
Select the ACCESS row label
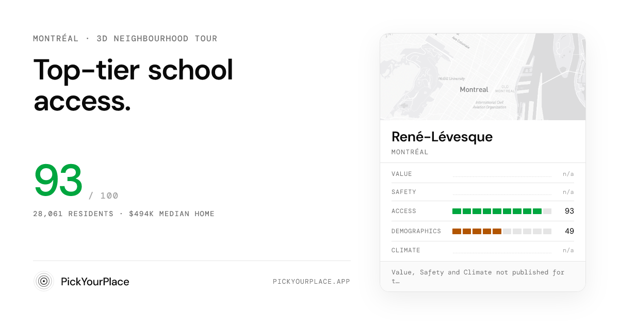404,211
